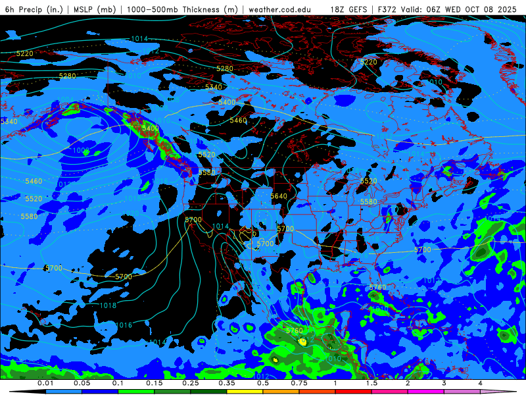Click the 0.75 value on the precip scale
This screenshot has height=395, width=526.
299,383
